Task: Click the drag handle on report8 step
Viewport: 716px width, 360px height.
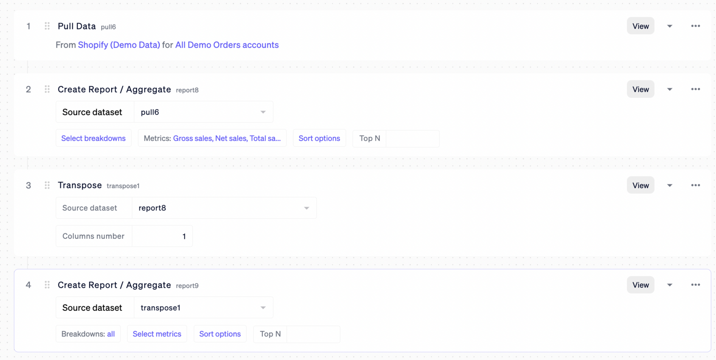Action: point(47,89)
